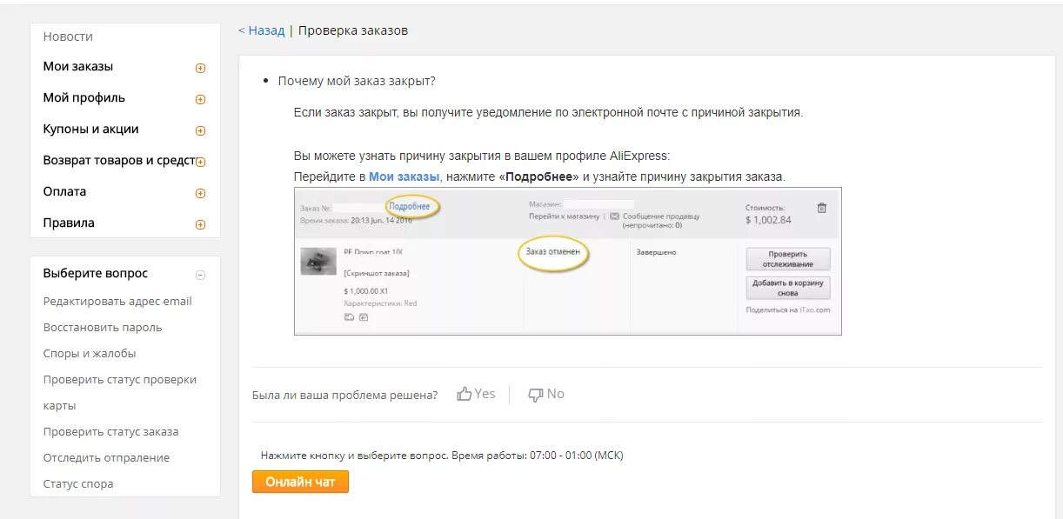Expand the Правила plus icon

tap(200, 224)
